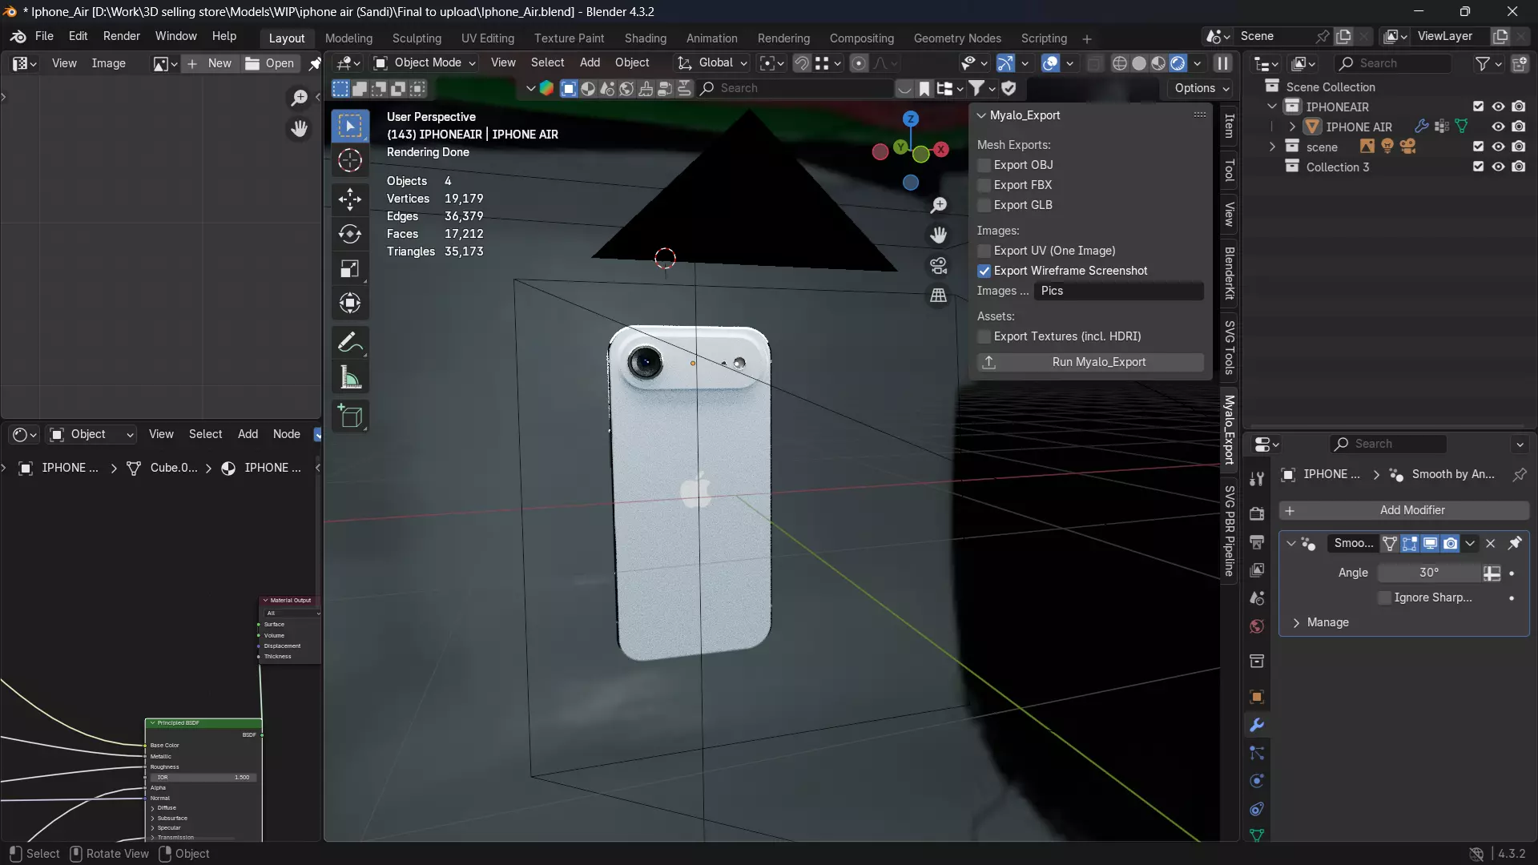Enable Export GLB checkbox
The height and width of the screenshot is (865, 1538).
(x=984, y=205)
